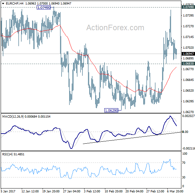Click the 1.07395 price scale value
This screenshot has width=195, height=195.
click(188, 15)
